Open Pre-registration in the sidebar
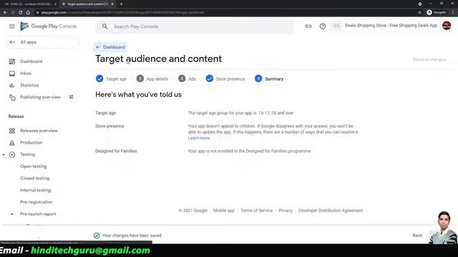Screen dimensions: 458x257 [36, 202]
